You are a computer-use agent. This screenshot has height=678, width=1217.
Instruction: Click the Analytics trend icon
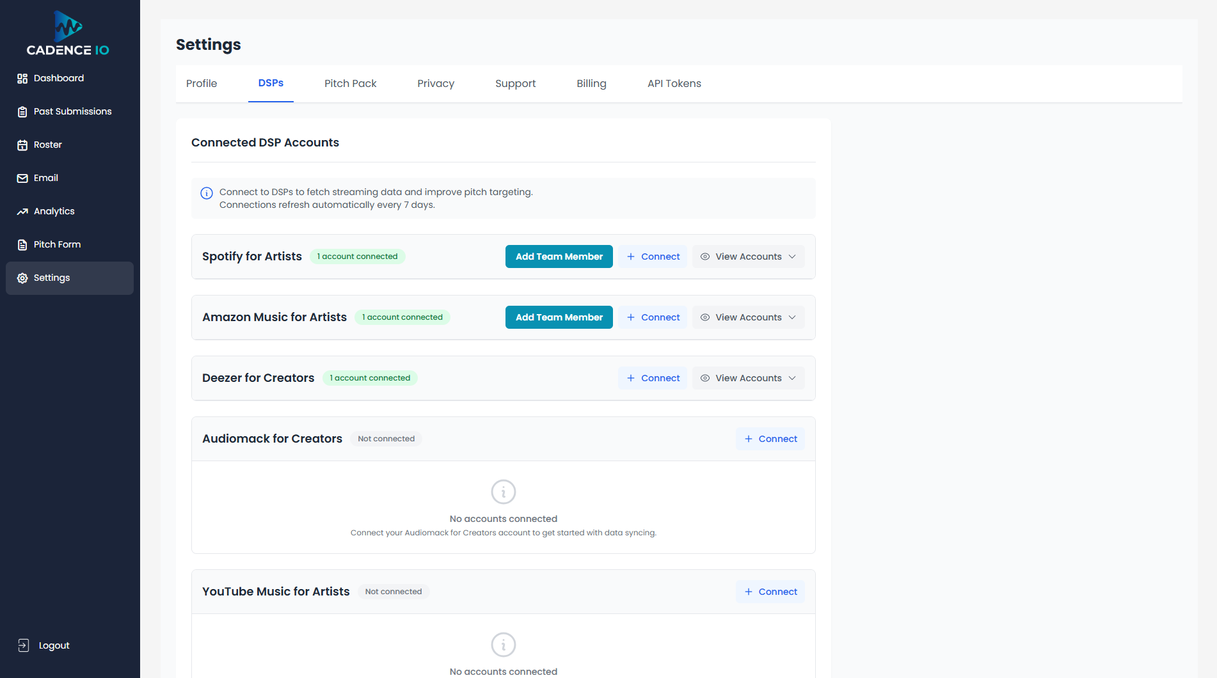pos(22,212)
